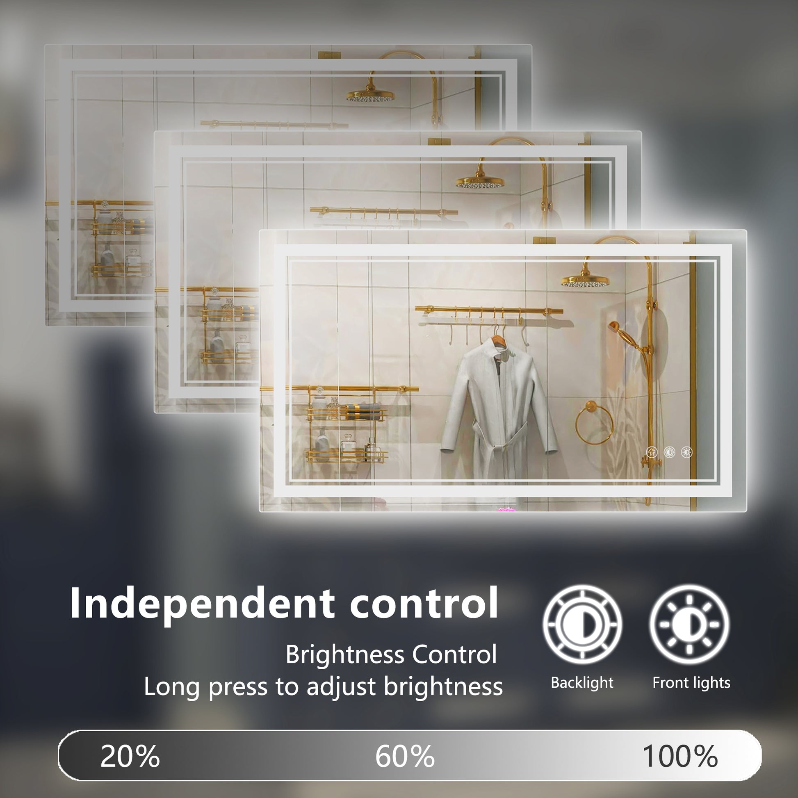
Task: Tap the defogger touch button on mirror
Action: point(652,452)
